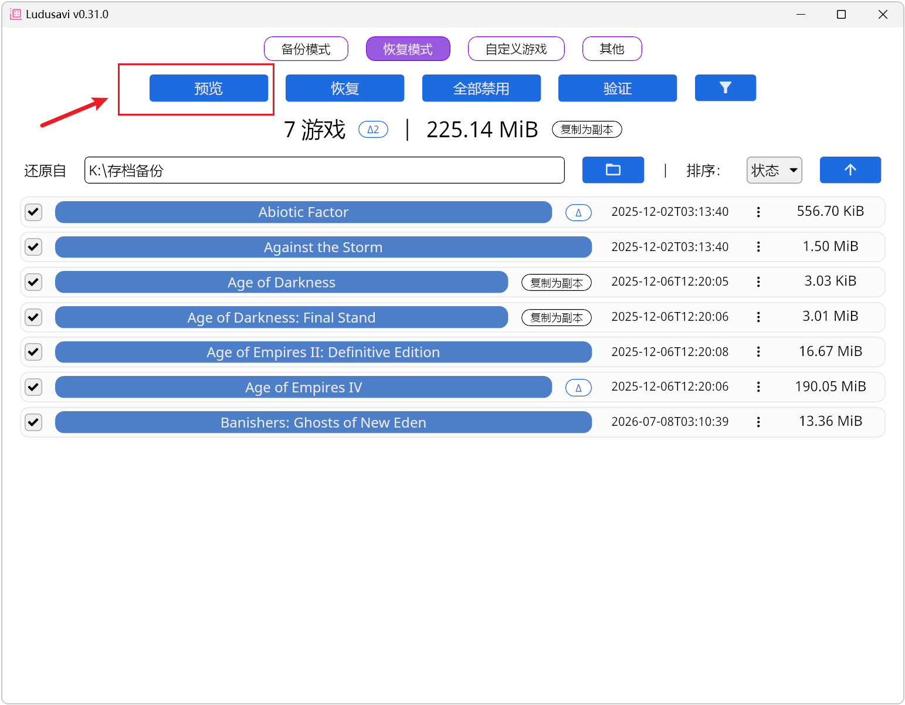Open three-dot menu for Age of Empires IV
The image size is (905, 705).
tap(758, 387)
